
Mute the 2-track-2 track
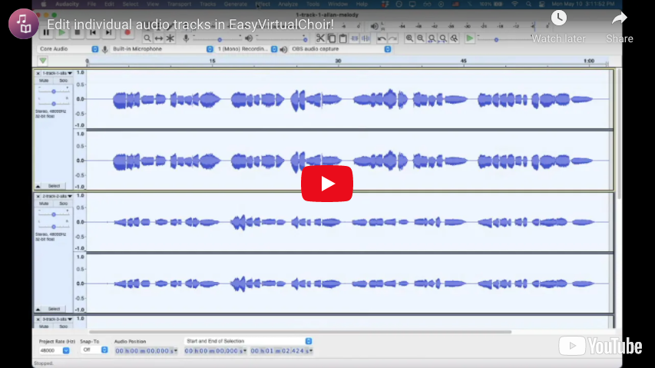[44, 204]
